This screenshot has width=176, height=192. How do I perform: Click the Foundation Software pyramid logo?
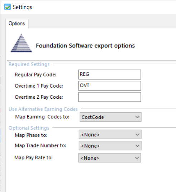tap(22, 43)
